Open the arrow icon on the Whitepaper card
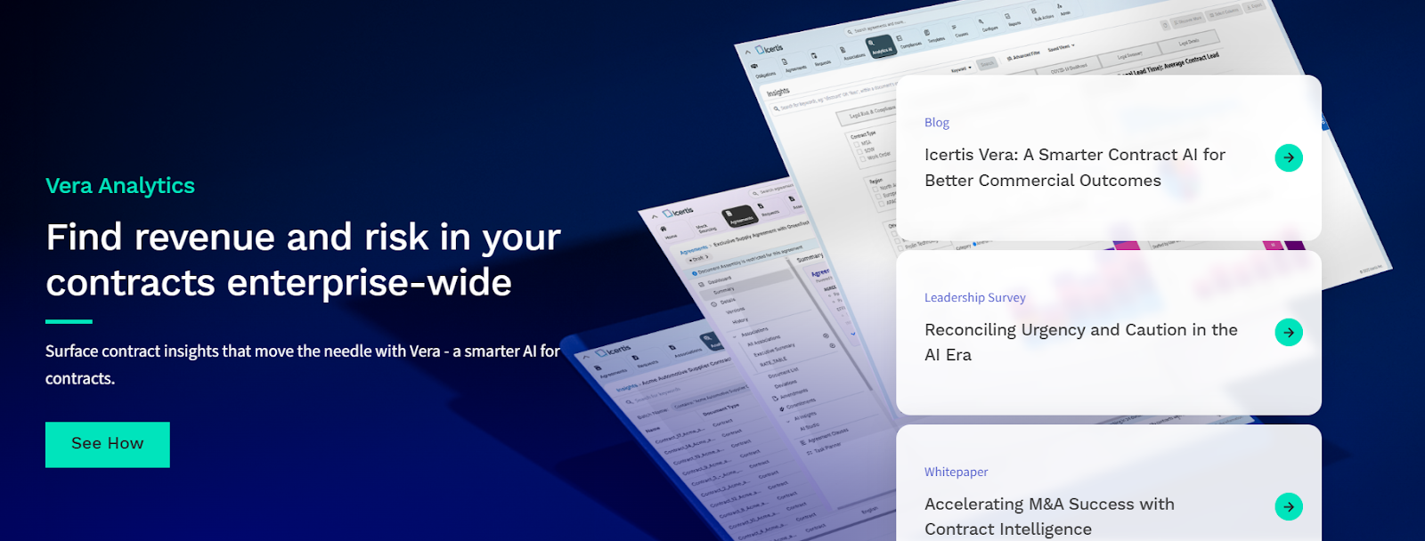The width and height of the screenshot is (1425, 541). 1289,506
